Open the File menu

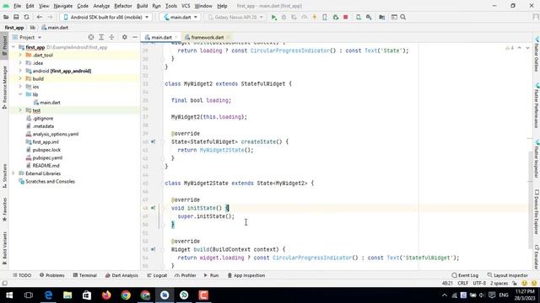(x=17, y=6)
